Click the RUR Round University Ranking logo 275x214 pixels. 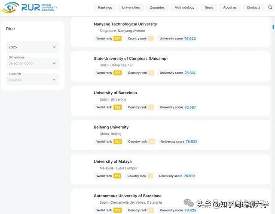[x=29, y=7]
